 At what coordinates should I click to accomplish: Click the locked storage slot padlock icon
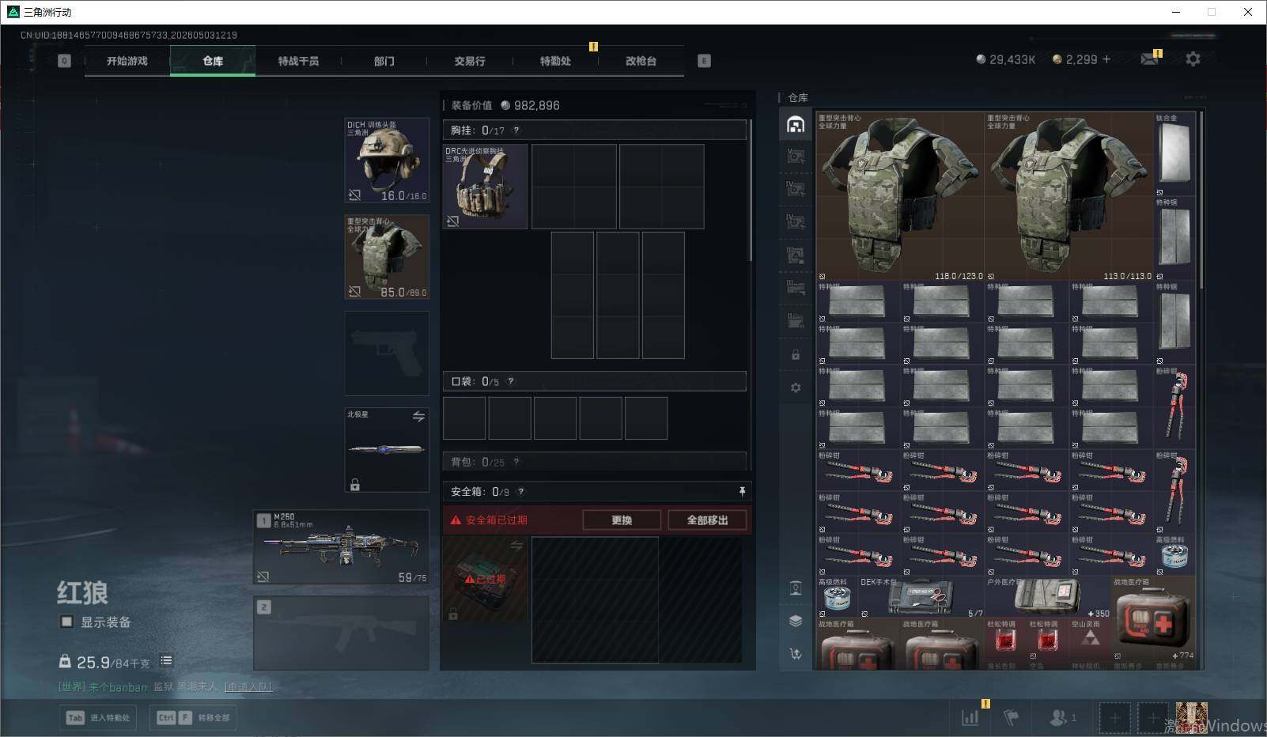coord(796,355)
